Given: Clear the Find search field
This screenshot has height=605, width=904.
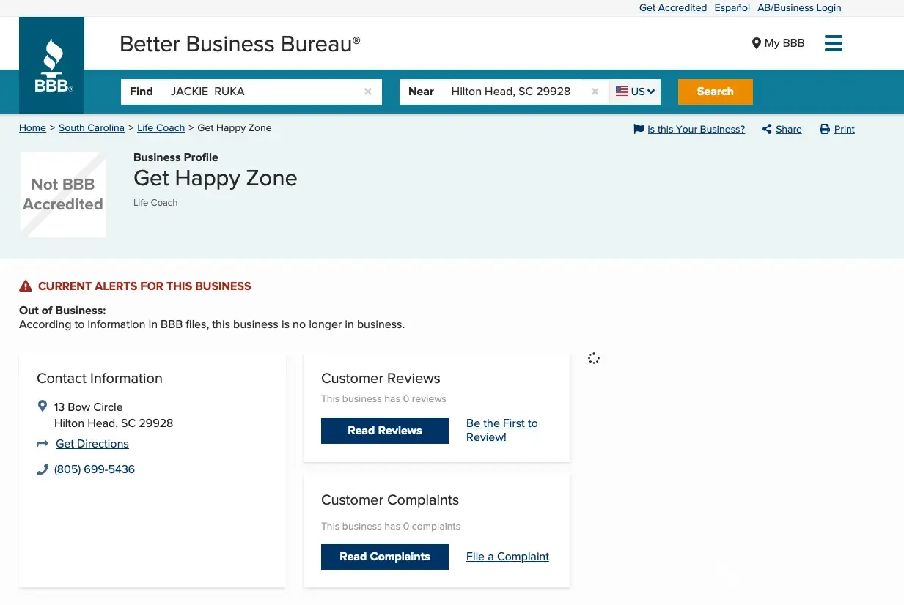Looking at the screenshot, I should (x=368, y=92).
